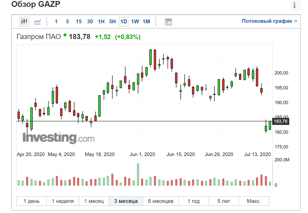Screen dimensions: 308x213
Task: Open the info icon at top right
Action: [295, 5]
